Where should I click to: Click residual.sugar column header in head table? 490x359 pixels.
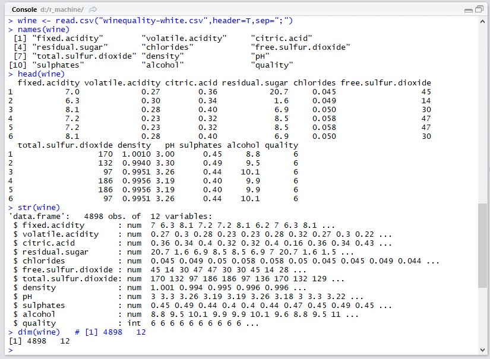pyautogui.click(x=255, y=83)
